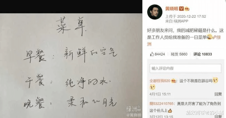The image size is (226, 118).
Task: Reply to the 4月1日 15:11 comment
Action: (x=218, y=94)
